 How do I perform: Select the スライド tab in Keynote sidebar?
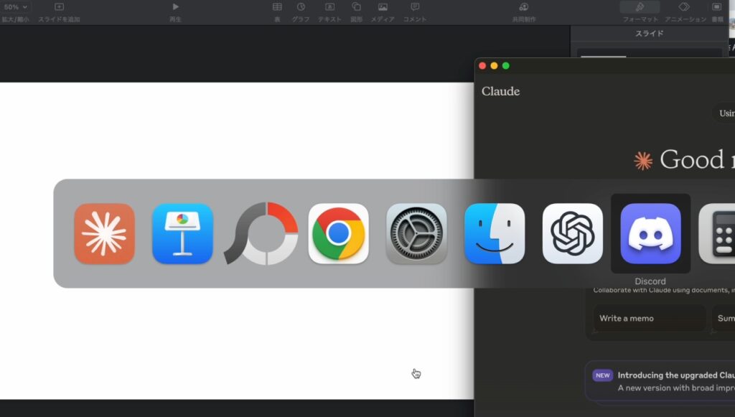pos(649,33)
